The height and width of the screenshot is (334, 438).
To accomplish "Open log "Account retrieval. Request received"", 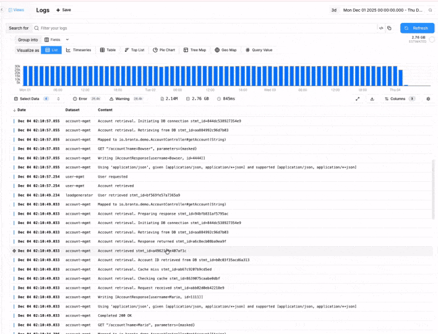I will coord(222,288).
